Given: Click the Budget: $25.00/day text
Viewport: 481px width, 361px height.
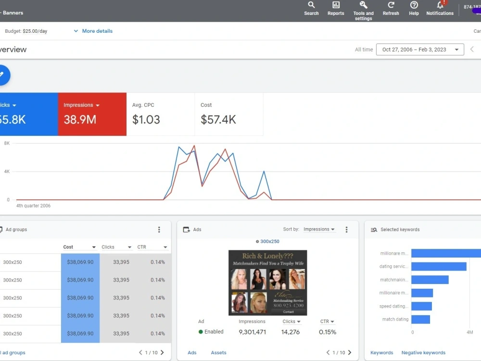Looking at the screenshot, I should 26,31.
